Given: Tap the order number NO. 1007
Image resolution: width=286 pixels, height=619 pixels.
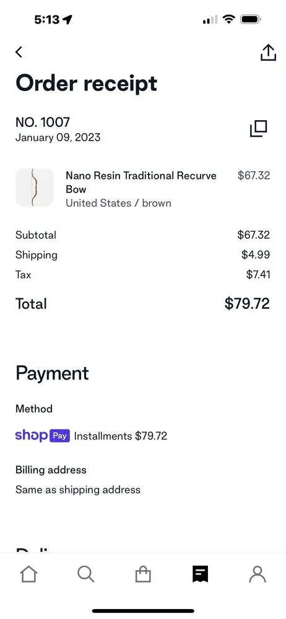Looking at the screenshot, I should 43,123.
